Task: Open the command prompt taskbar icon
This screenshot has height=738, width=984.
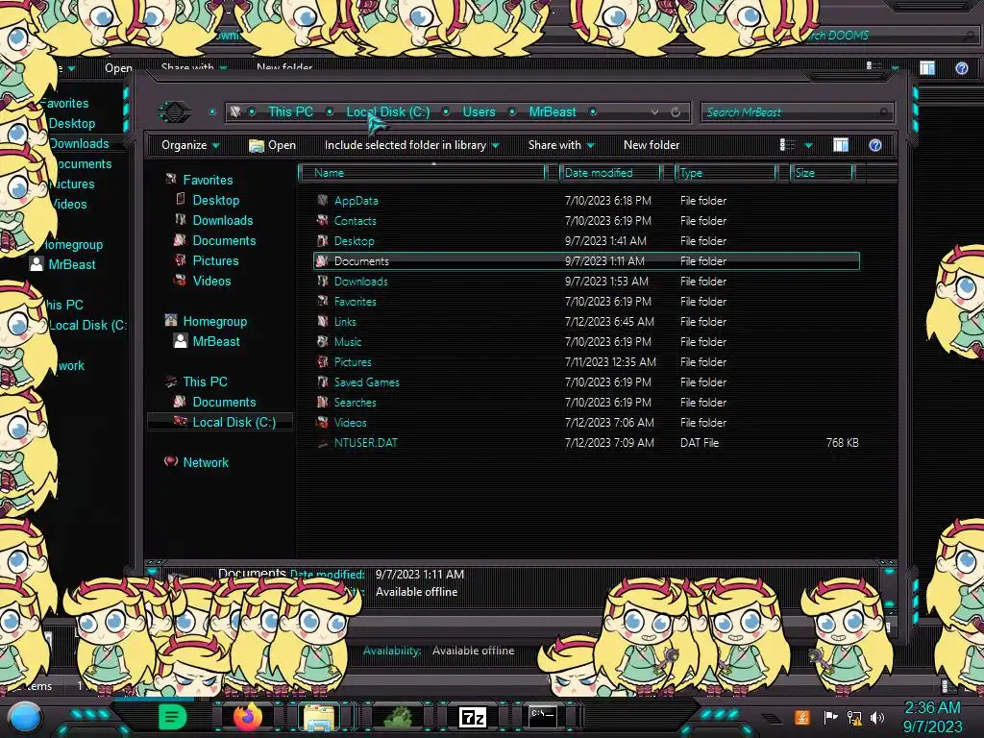Action: 542,717
